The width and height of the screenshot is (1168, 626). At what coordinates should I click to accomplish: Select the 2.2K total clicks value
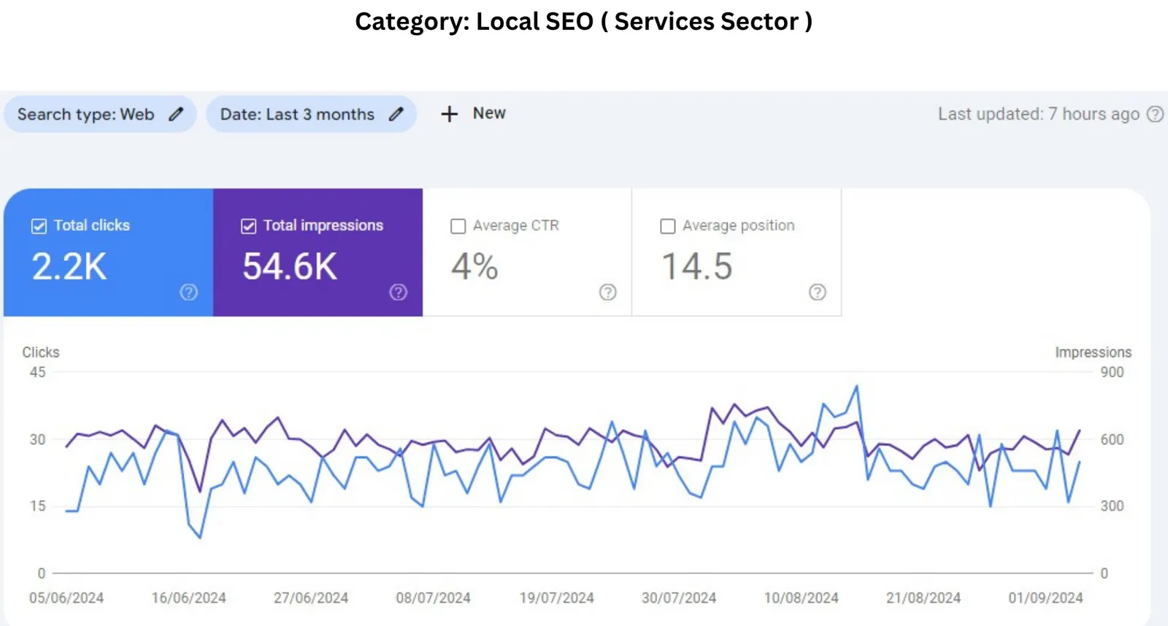[x=69, y=266]
